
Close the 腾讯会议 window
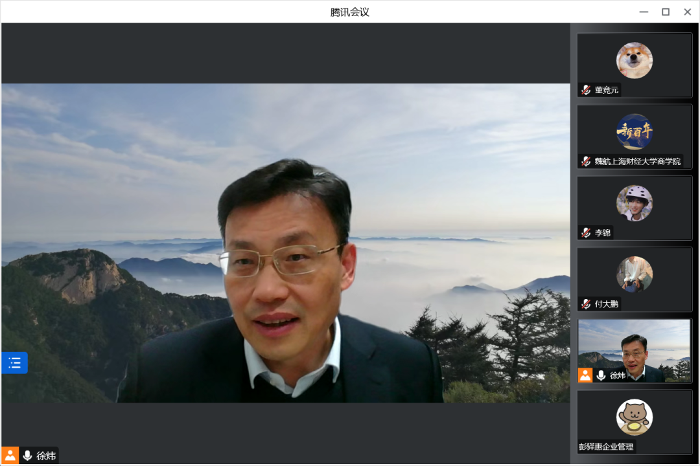tap(688, 12)
